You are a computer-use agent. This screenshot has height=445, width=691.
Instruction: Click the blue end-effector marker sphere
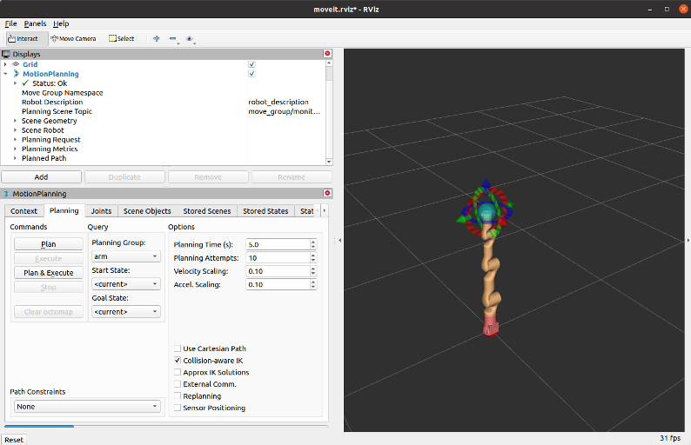coord(486,213)
